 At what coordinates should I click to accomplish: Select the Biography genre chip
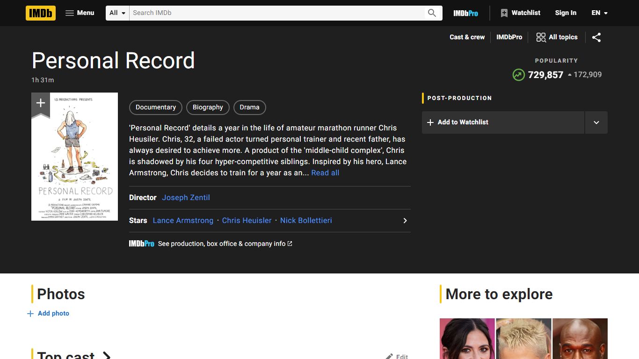click(208, 108)
